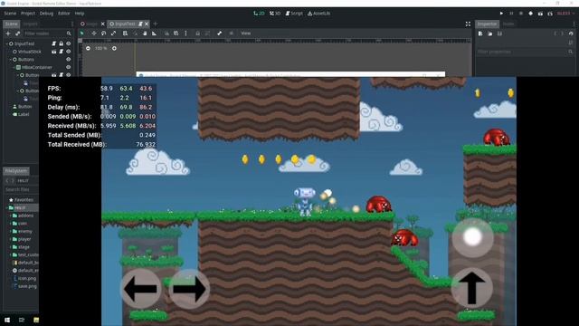Select the 2D select mode tool
The height and width of the screenshot is (326, 579).
point(81,34)
